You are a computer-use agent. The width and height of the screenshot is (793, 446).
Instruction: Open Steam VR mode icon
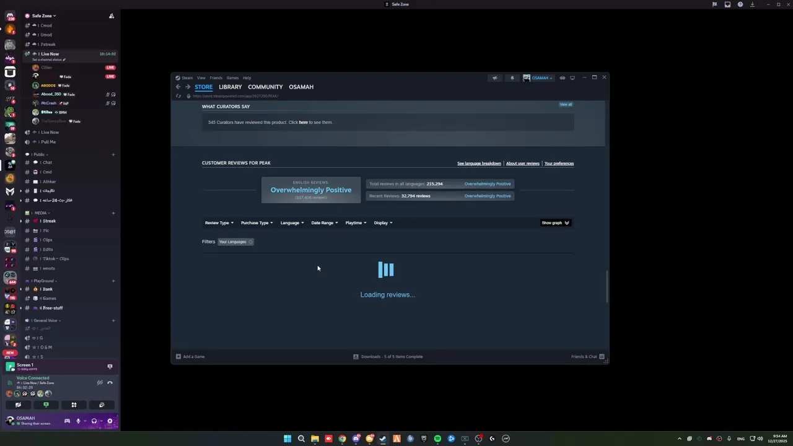tap(563, 78)
